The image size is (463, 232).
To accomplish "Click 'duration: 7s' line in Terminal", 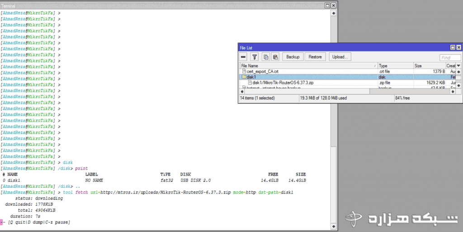I will pos(25,216).
